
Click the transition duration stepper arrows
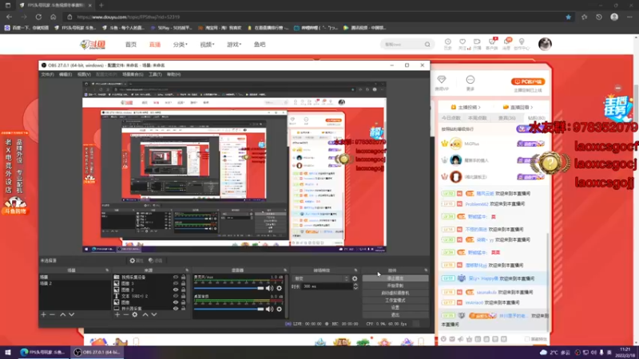pos(355,286)
